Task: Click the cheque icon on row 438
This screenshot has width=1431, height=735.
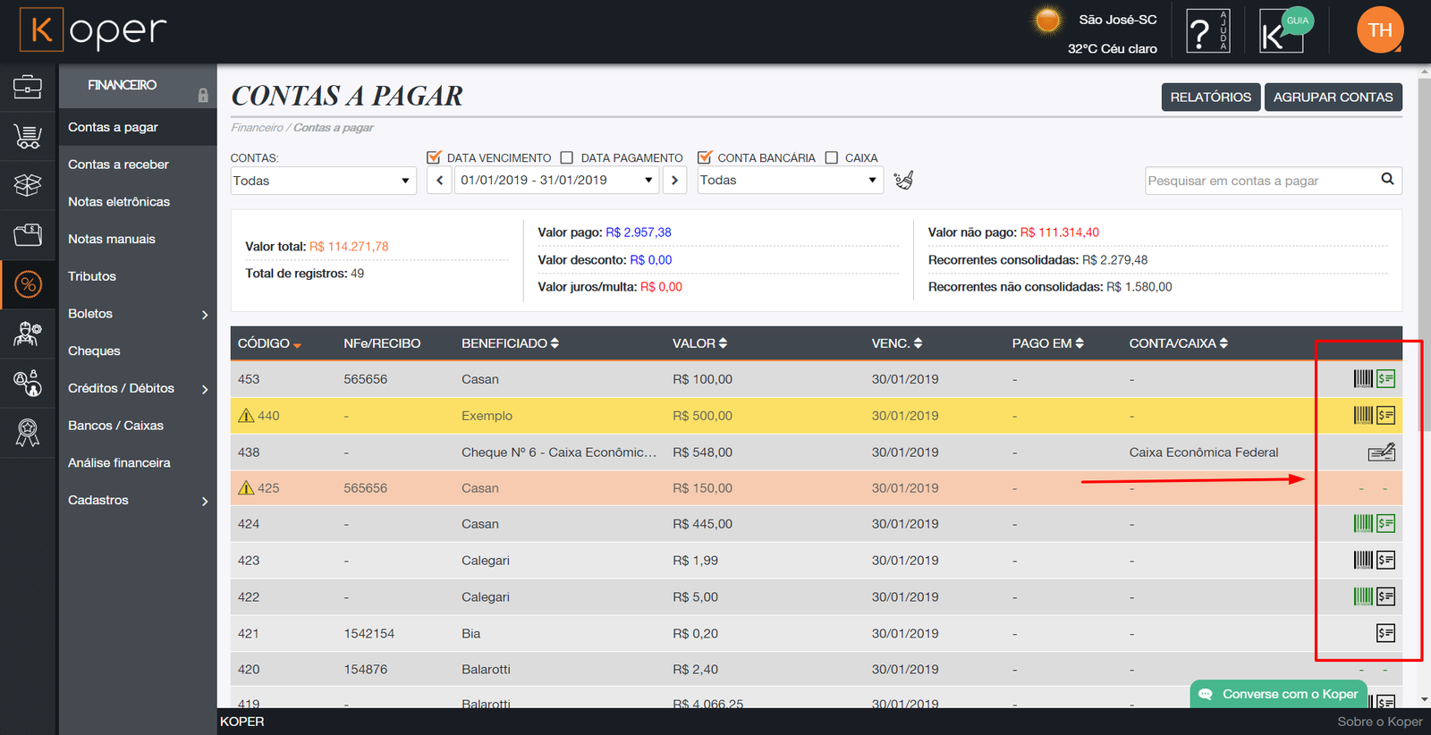Action: coord(1381,452)
